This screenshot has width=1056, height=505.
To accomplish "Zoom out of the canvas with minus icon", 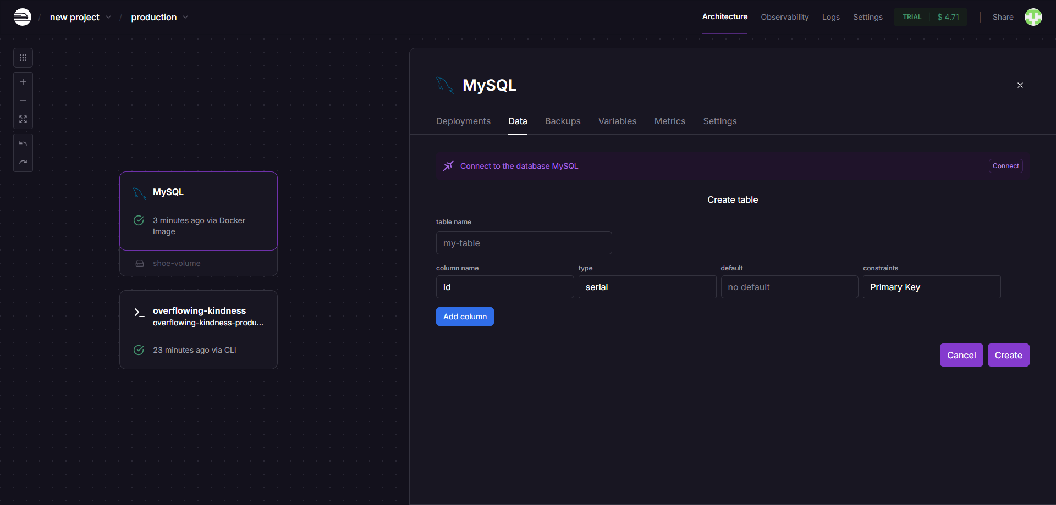I will click(23, 101).
